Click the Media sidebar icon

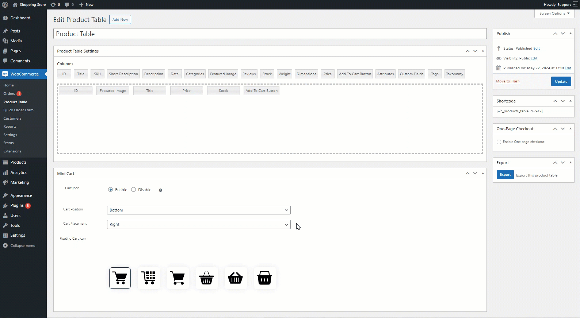click(x=5, y=41)
